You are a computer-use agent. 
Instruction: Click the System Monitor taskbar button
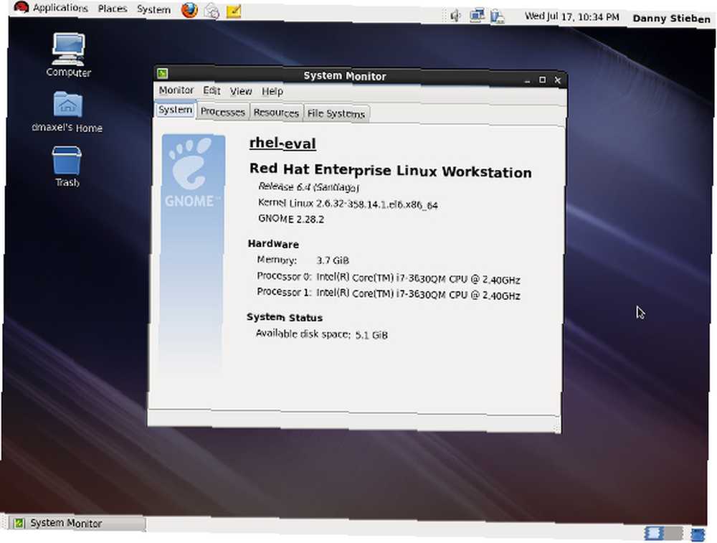click(77, 523)
